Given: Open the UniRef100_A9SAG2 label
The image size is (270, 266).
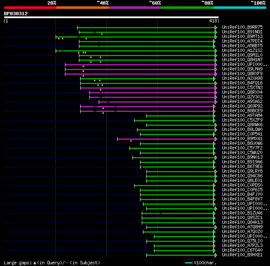Looking at the screenshot, I should (x=242, y=102).
